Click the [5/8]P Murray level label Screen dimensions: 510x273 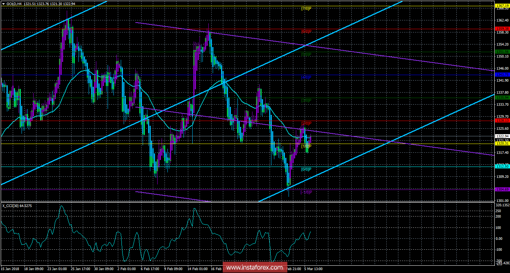point(306,54)
